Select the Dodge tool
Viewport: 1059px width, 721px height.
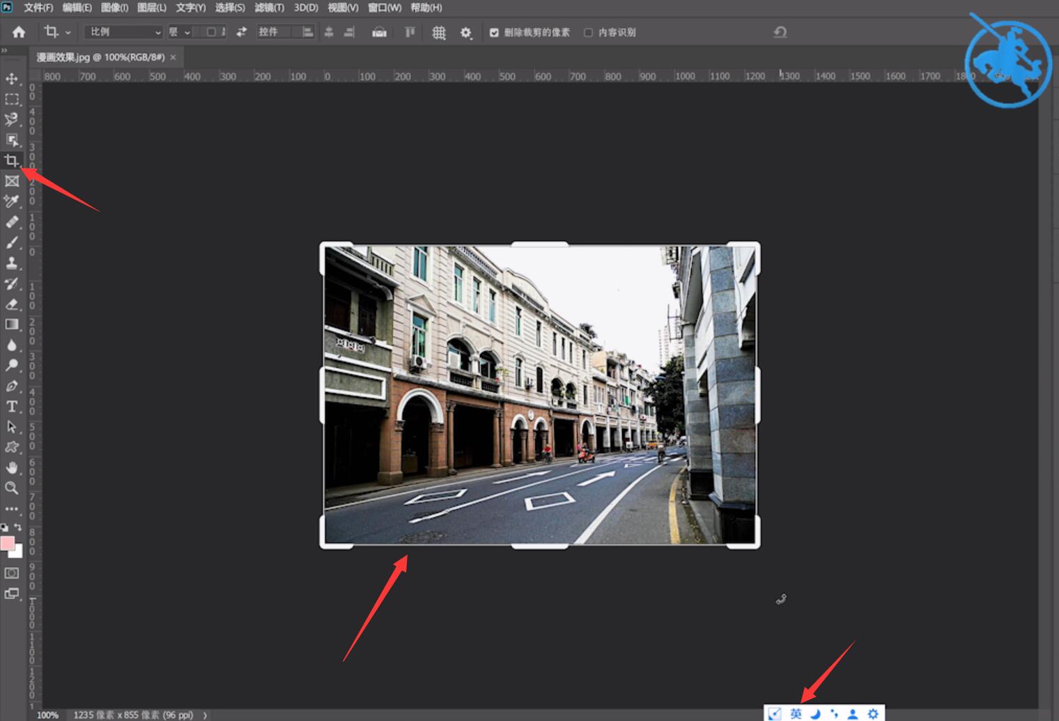[12, 365]
